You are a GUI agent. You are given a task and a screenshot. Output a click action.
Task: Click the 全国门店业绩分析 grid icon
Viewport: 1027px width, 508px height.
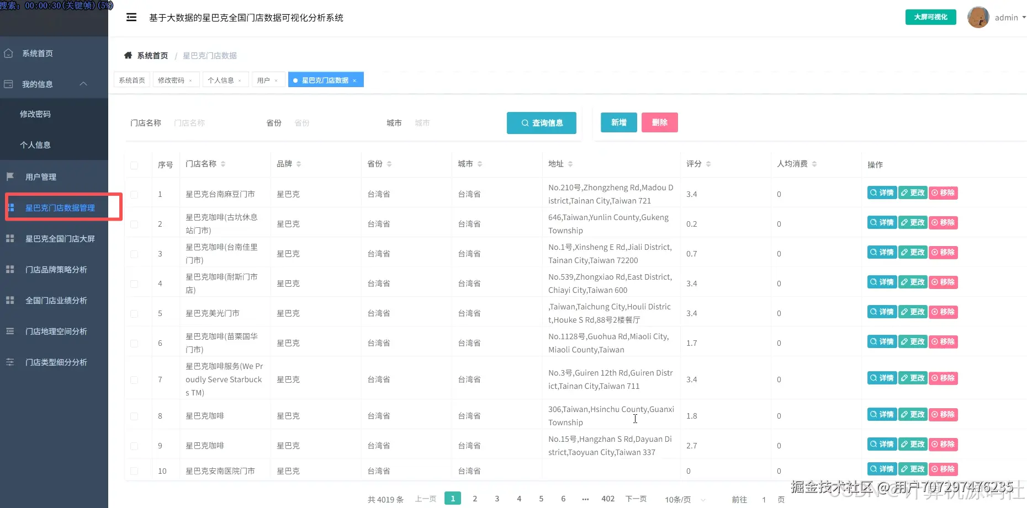[x=10, y=300]
